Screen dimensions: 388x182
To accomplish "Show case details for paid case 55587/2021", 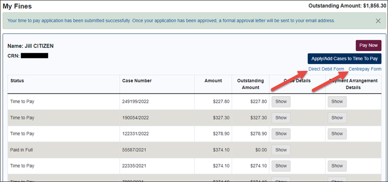I will coord(281,150).
